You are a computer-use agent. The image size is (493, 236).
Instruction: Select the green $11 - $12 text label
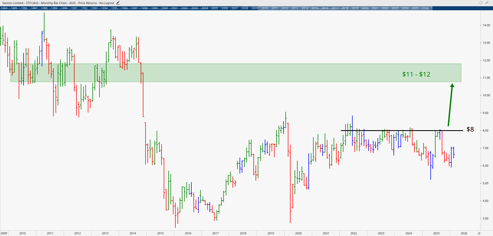point(416,74)
